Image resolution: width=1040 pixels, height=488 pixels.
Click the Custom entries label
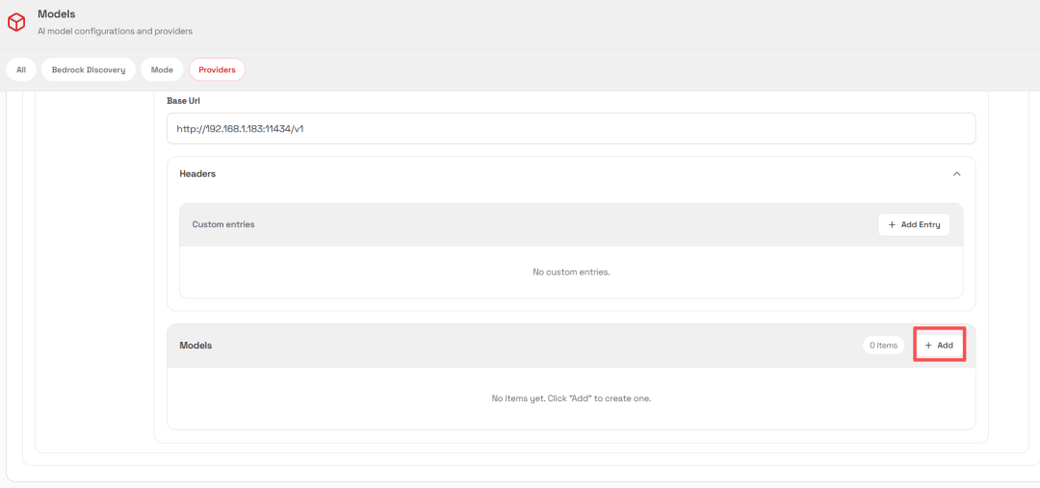[x=223, y=225]
